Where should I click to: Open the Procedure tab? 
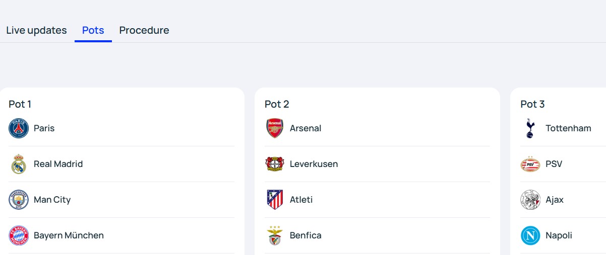coord(144,30)
